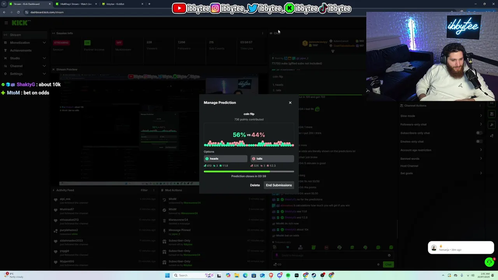498x280 pixels.
Task: Click the 56% vs 44% vote graph
Action: [x=249, y=135]
